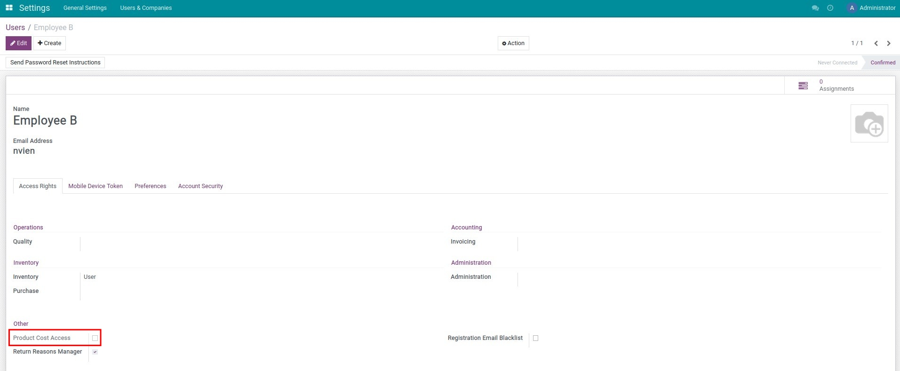Click Send Password Reset Instructions

(x=56, y=63)
